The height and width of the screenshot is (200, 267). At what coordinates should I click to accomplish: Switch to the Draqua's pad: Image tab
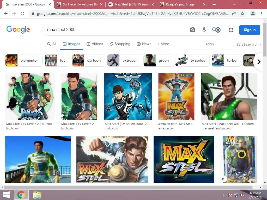click(183, 4)
